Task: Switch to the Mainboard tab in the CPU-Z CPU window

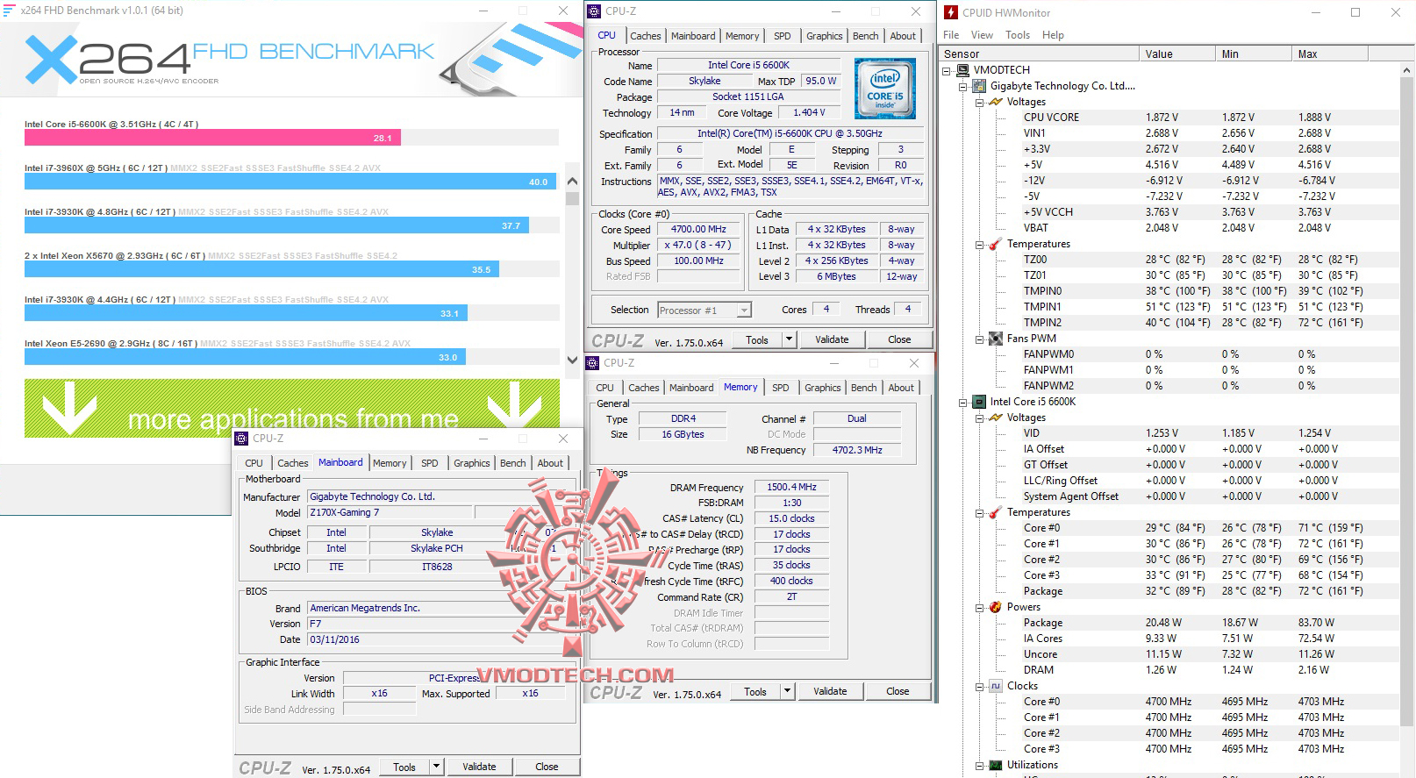Action: pos(693,36)
